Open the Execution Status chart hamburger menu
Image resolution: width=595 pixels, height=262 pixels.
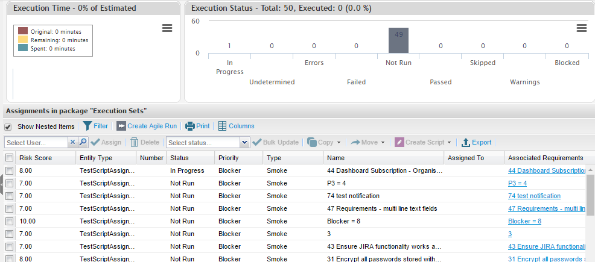582,28
